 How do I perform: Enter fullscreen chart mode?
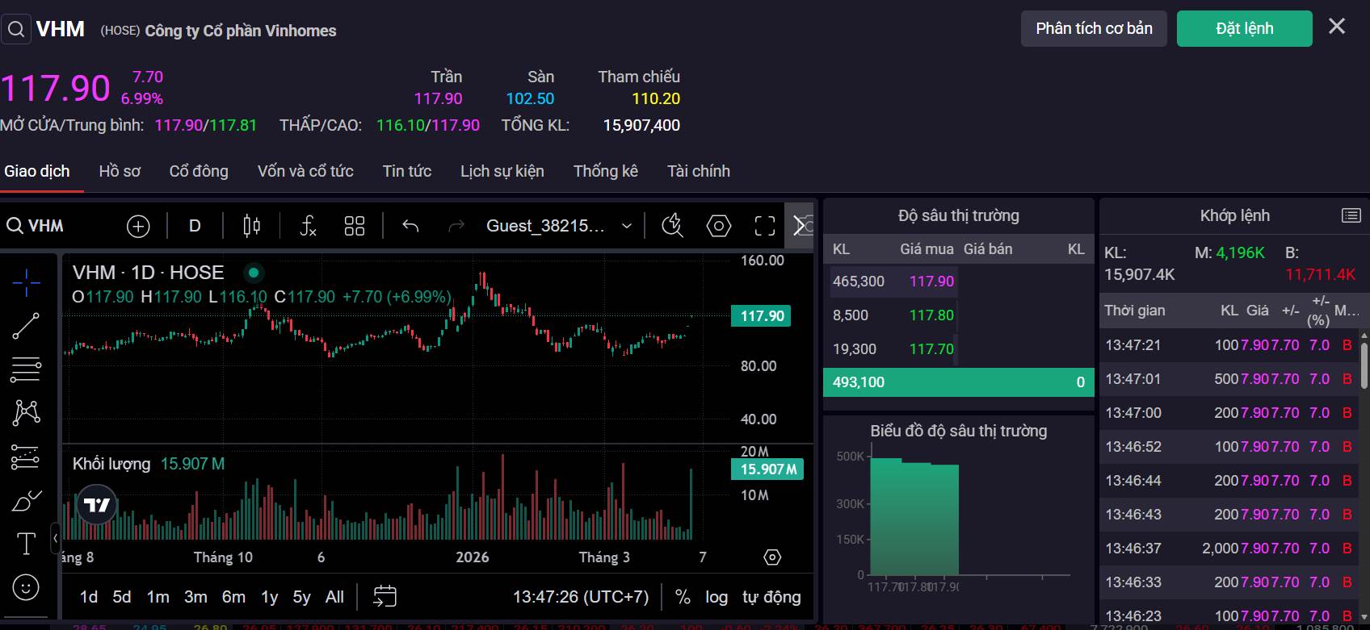click(x=764, y=226)
